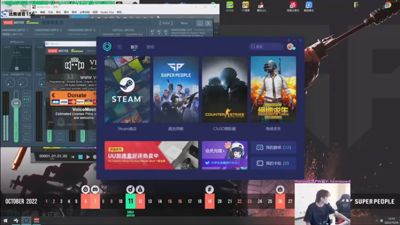Open A1 hardware out device dropdown
400x225 pixels.
click(x=152, y=32)
